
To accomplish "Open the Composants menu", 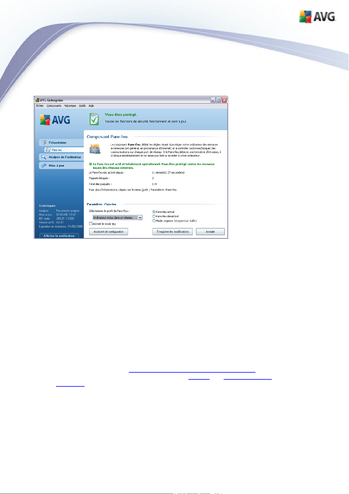I will 54,106.
